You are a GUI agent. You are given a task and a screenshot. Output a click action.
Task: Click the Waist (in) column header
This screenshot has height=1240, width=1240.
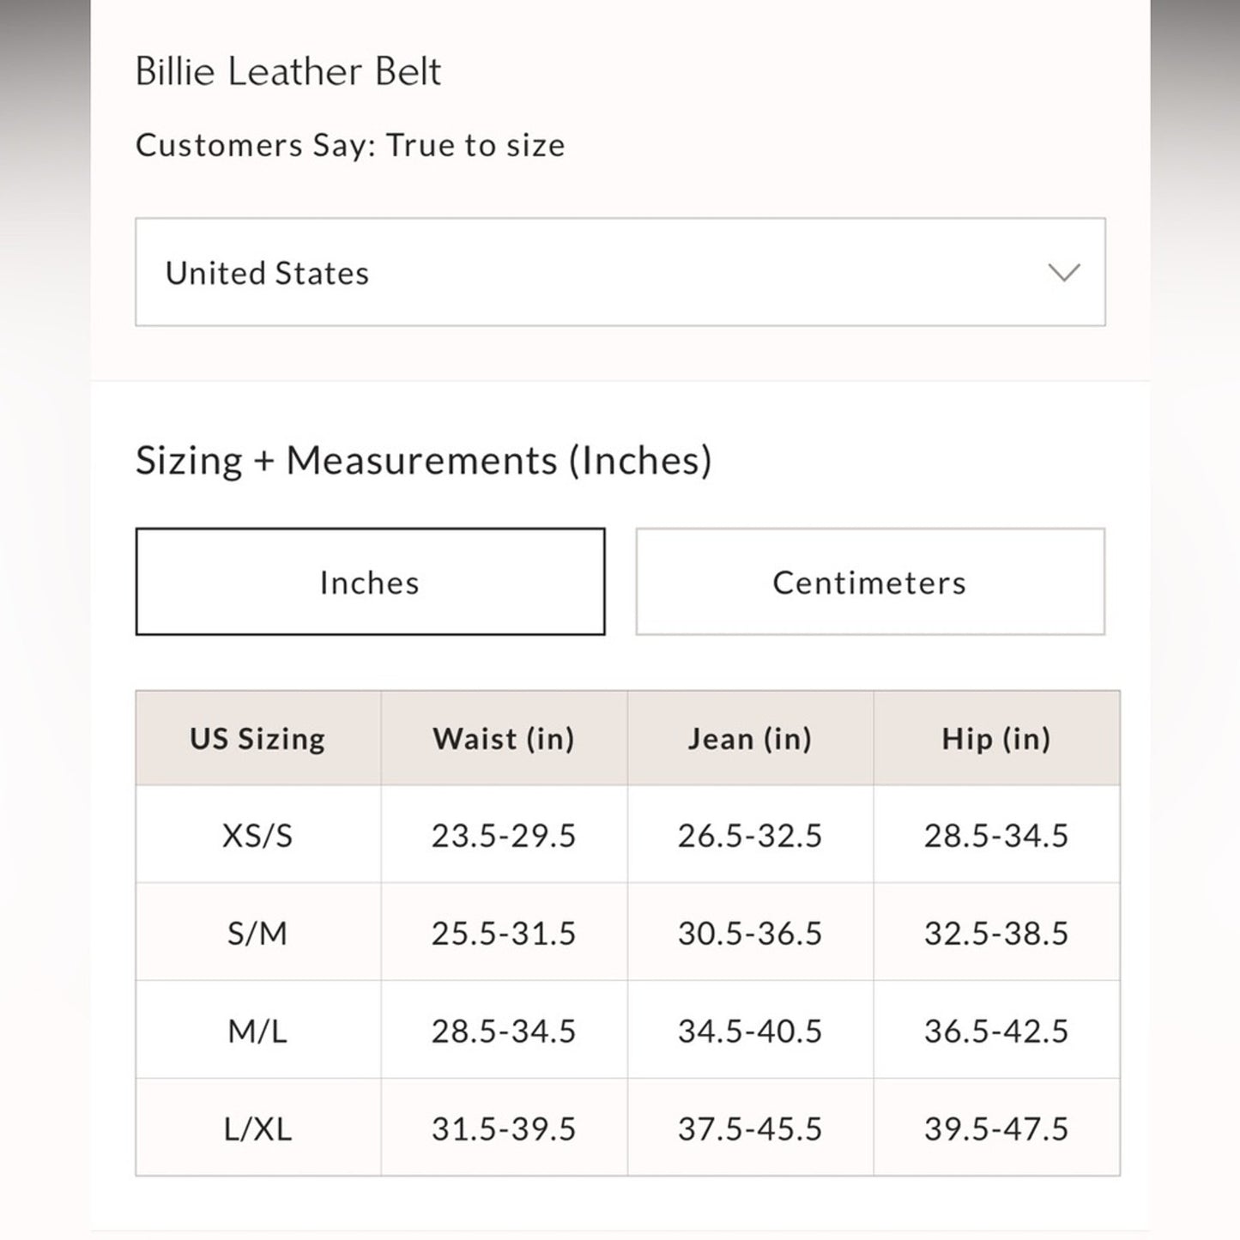pyautogui.click(x=504, y=738)
